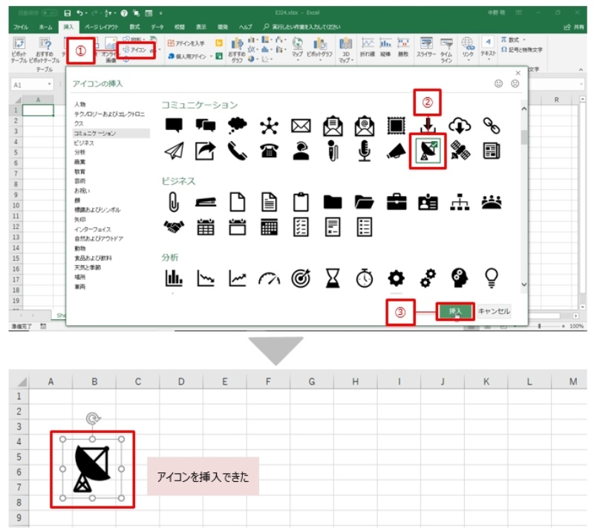Choose the envelope mail icon
Screen dimensions: 594x531
(x=301, y=126)
